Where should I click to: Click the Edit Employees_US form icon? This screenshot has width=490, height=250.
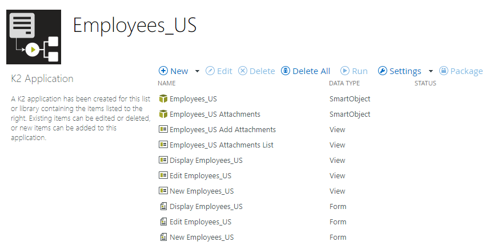coord(163,222)
